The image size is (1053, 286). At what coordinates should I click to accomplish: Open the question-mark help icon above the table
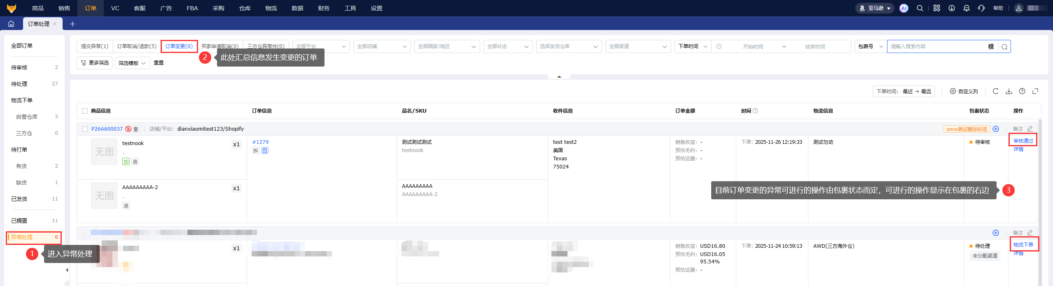1022,91
